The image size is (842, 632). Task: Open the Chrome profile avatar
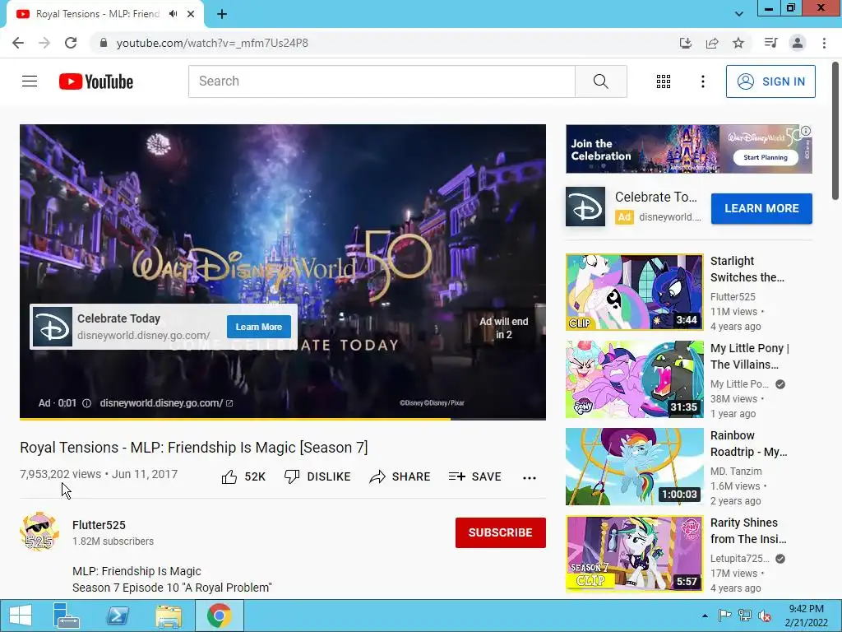point(798,43)
